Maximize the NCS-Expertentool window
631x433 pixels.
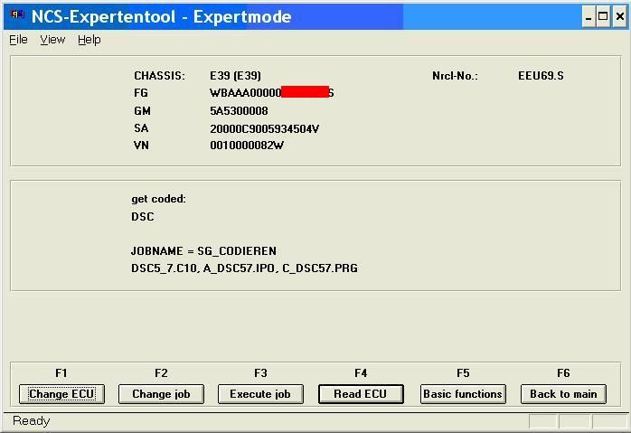coord(603,17)
